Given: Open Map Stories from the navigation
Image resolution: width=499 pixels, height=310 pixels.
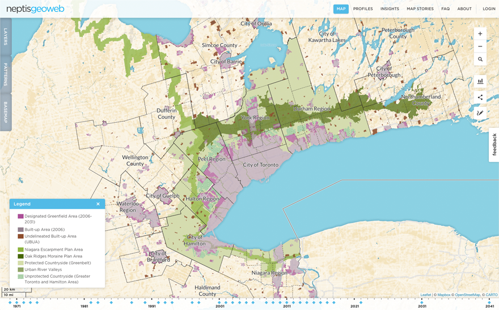Looking at the screenshot, I should (x=420, y=9).
